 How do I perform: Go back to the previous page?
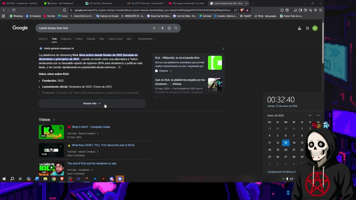click(4, 10)
